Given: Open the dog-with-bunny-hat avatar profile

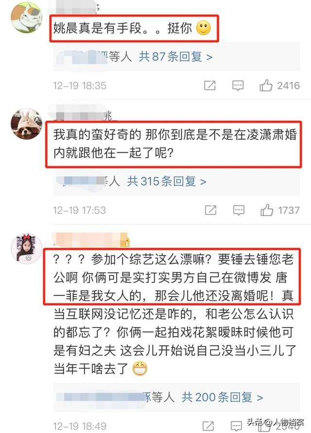Looking at the screenshot, I should tap(26, 124).
